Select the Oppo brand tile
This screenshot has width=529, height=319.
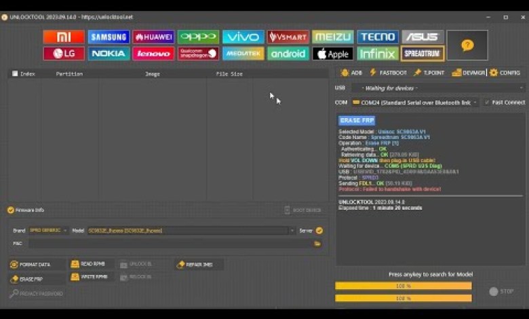tap(198, 37)
